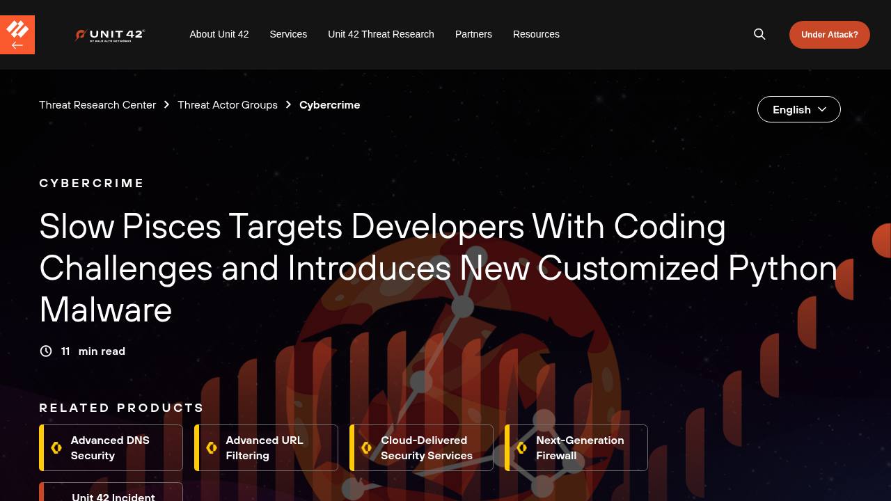
Task: Open the Unit 42 Threat Research menu
Action: pos(381,34)
